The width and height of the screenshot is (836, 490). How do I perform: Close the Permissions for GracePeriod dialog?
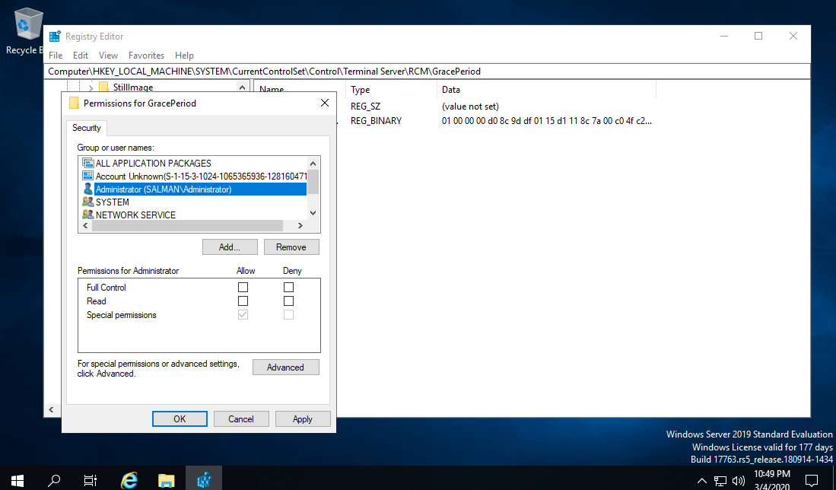pos(325,103)
